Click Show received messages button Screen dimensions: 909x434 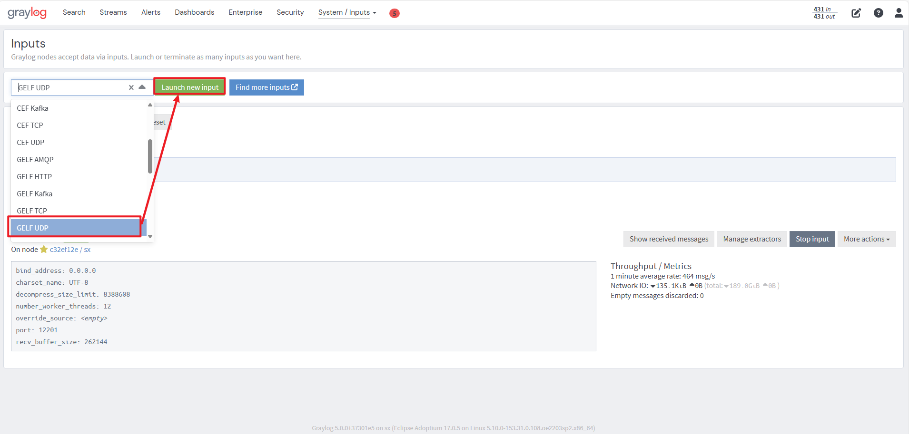pos(669,239)
